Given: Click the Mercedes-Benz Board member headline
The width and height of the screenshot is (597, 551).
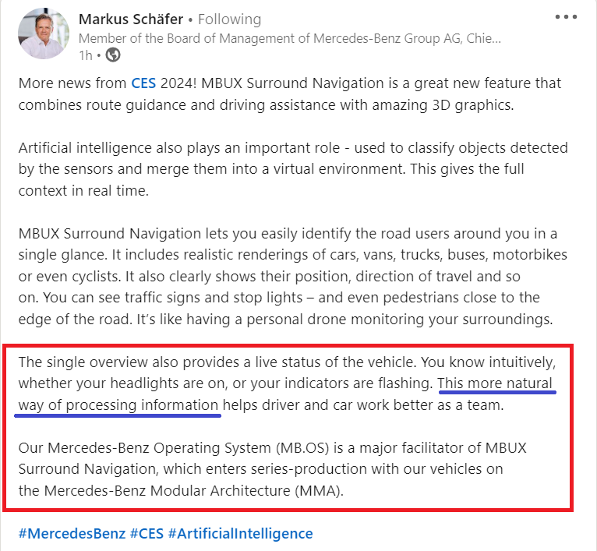Looking at the screenshot, I should click(x=289, y=38).
